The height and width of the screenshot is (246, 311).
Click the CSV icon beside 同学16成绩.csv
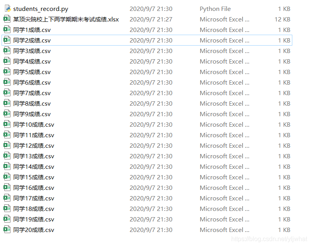point(7,188)
